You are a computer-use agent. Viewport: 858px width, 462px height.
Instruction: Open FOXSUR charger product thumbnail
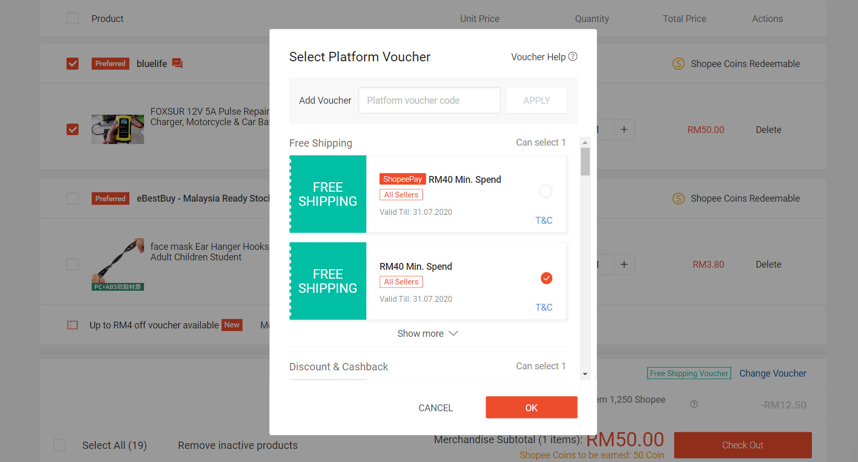tap(118, 129)
